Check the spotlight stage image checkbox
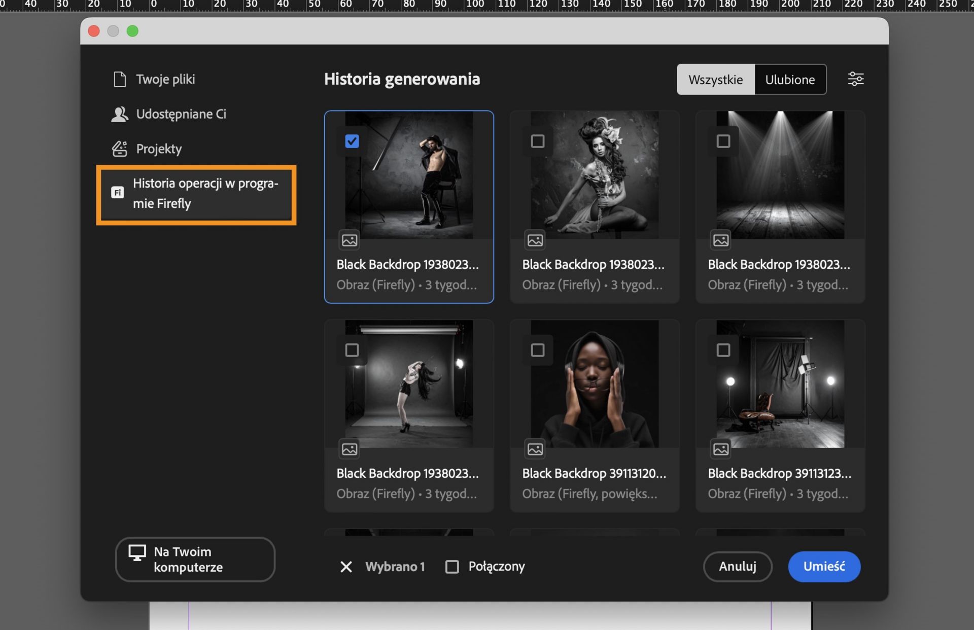974x630 pixels. pos(723,141)
